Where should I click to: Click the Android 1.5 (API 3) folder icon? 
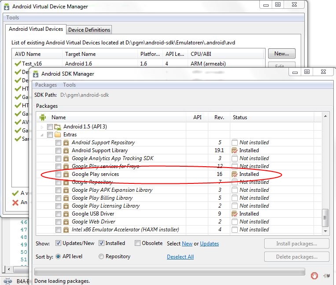58,127
